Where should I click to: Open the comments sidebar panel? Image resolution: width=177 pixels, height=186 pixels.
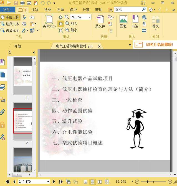pyautogui.click(x=2, y=99)
